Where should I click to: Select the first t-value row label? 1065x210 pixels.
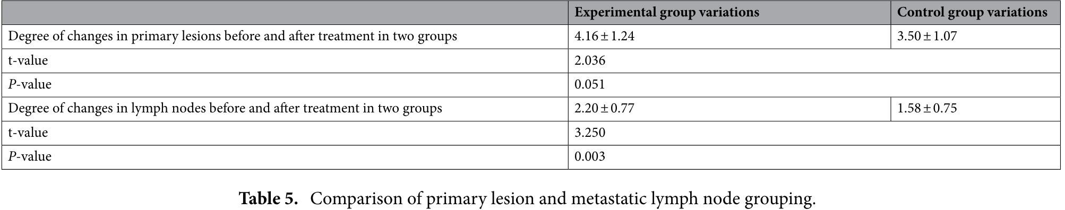(x=28, y=60)
